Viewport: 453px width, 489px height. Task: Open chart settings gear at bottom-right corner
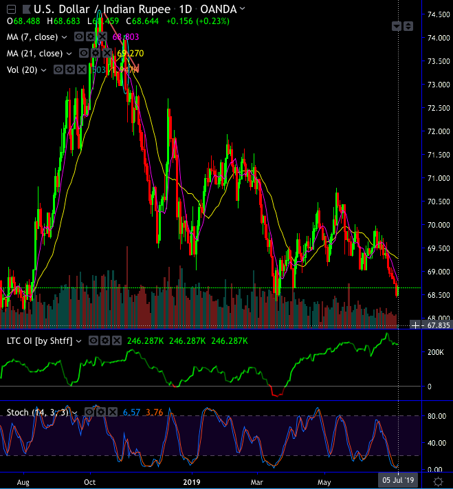tap(438, 481)
